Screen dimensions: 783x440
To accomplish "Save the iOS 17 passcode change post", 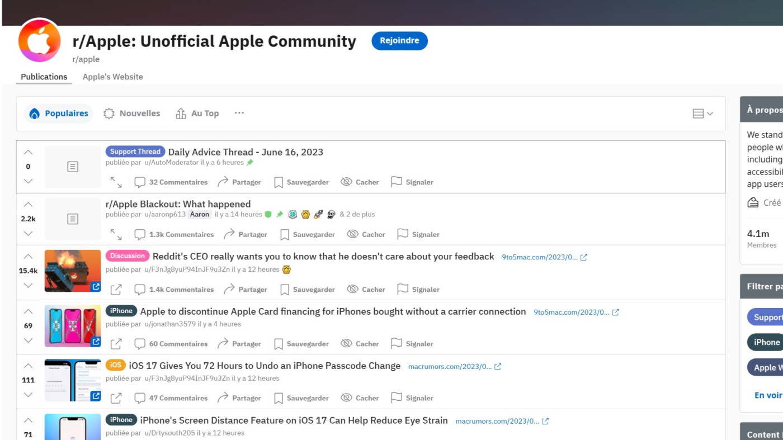I will pyautogui.click(x=301, y=398).
